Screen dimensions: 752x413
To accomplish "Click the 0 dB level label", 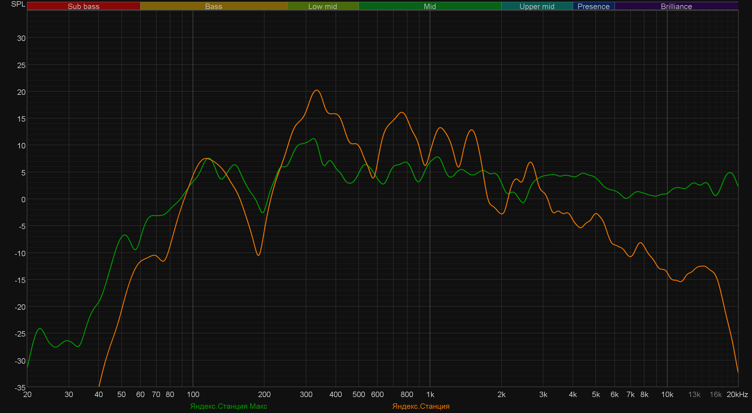I will [x=23, y=199].
